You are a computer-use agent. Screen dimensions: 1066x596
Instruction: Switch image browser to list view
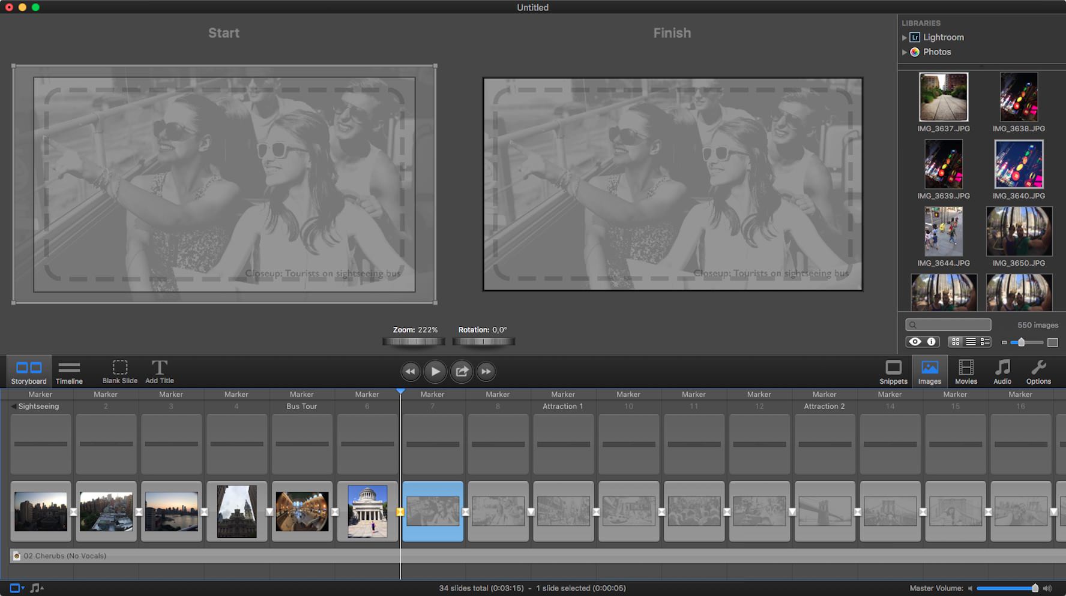tap(970, 342)
